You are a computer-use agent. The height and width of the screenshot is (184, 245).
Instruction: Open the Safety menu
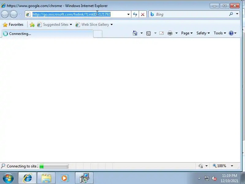(203, 33)
